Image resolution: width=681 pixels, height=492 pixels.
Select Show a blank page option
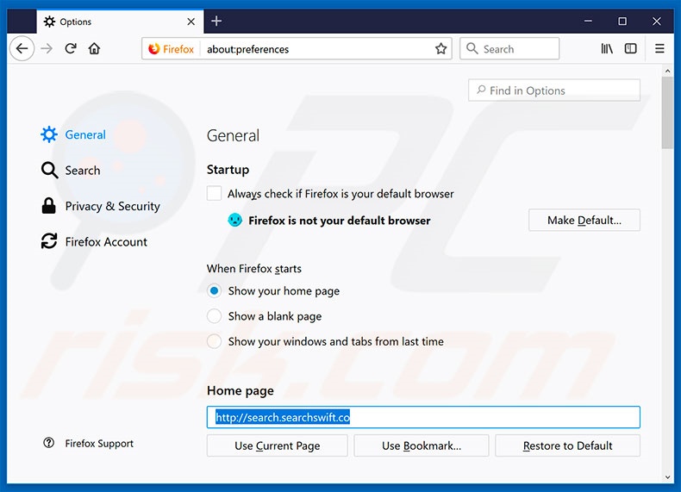214,315
